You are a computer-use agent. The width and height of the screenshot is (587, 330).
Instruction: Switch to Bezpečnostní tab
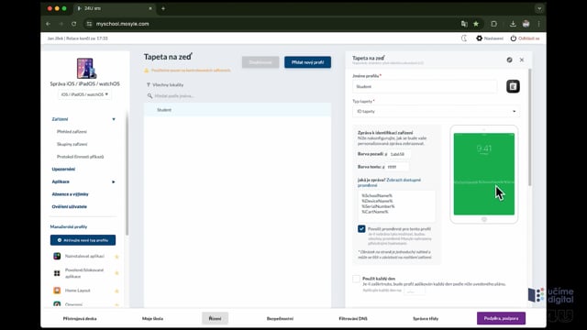pyautogui.click(x=280, y=318)
